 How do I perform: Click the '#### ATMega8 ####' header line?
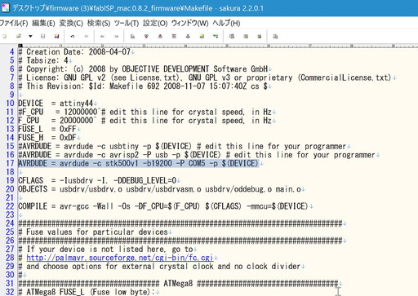click(x=178, y=284)
